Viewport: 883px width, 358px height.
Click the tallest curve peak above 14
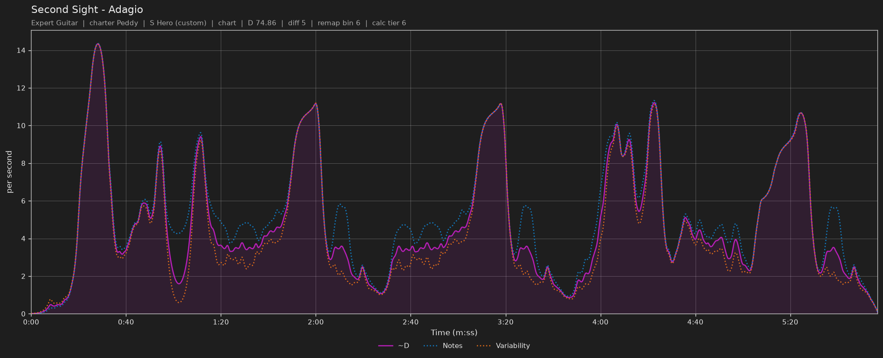click(98, 44)
